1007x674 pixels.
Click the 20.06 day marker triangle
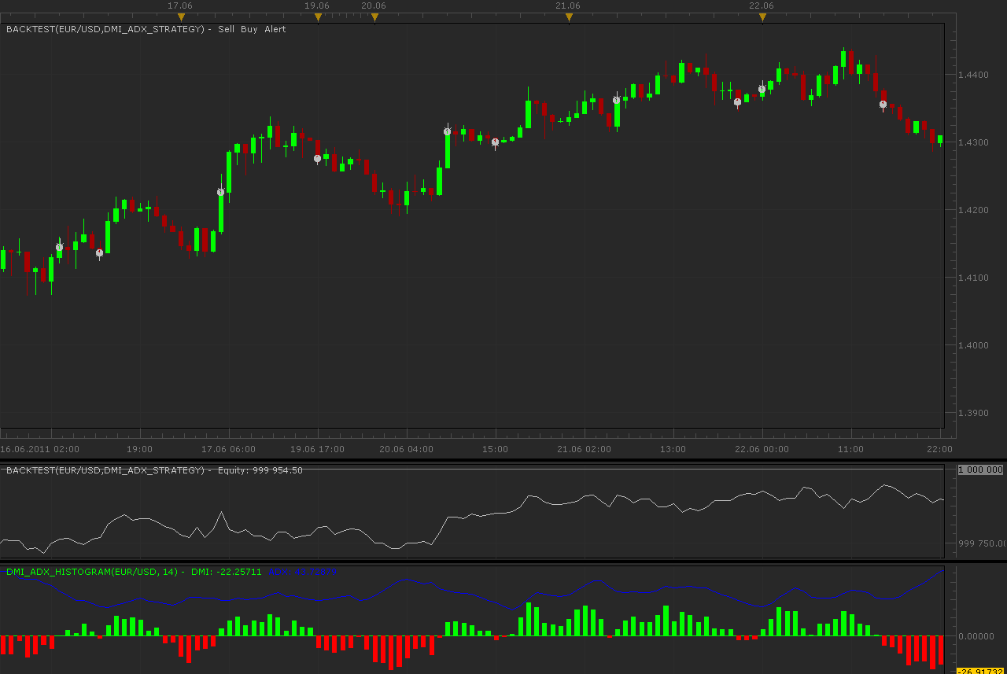click(x=374, y=17)
